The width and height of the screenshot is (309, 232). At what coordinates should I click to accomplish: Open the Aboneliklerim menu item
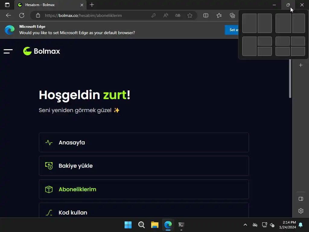click(x=144, y=189)
